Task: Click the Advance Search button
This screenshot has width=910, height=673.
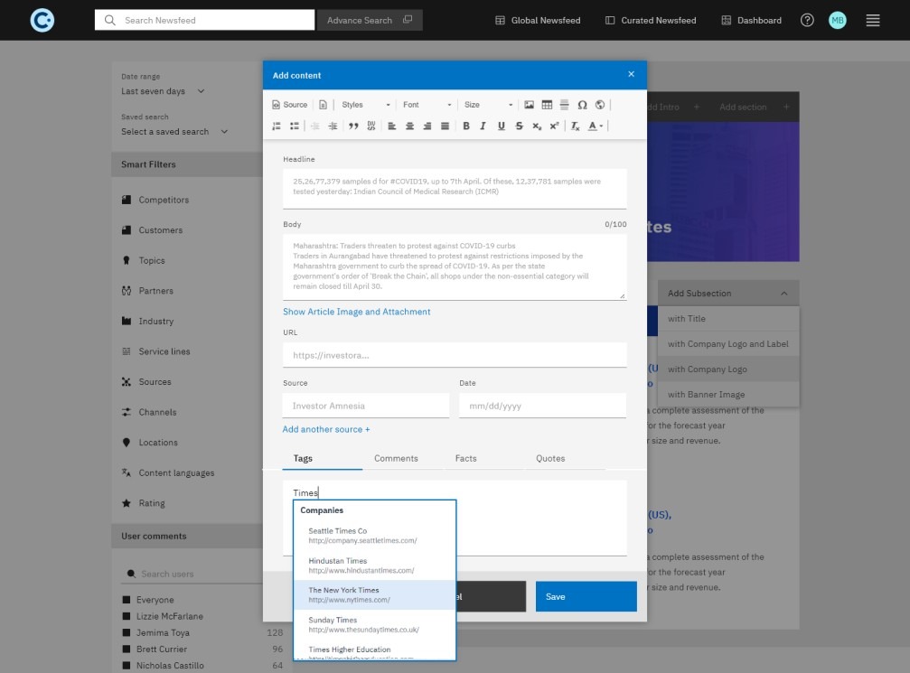Action: coord(370,20)
